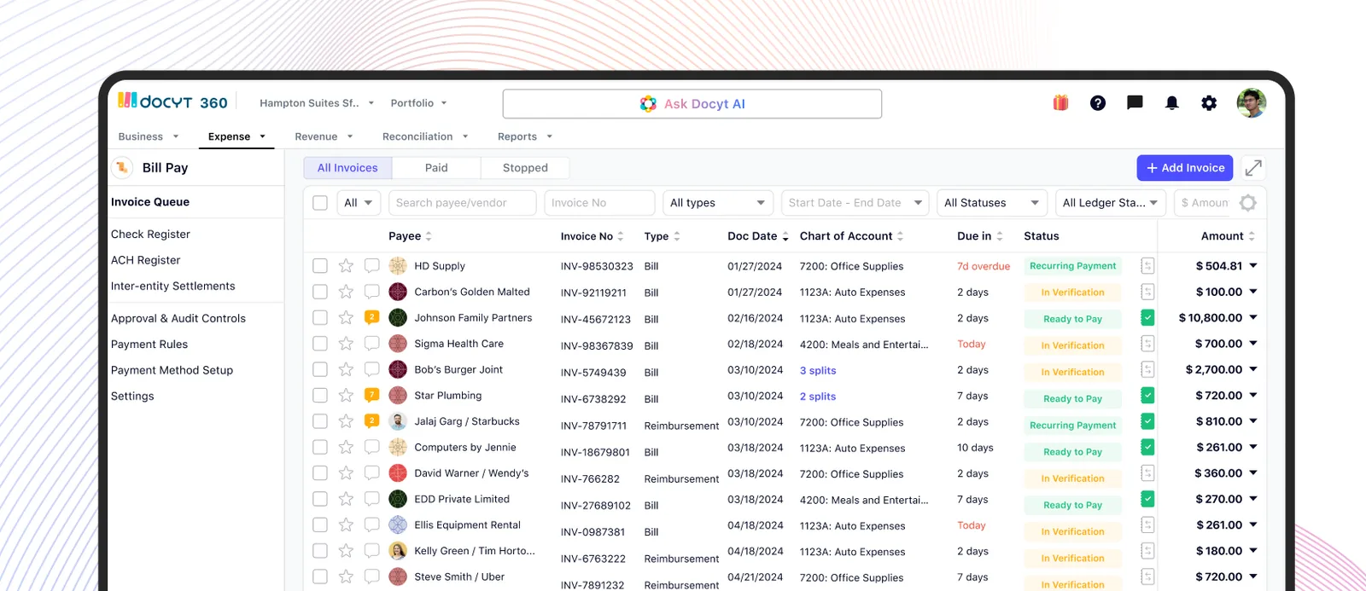Viewport: 1366px width, 591px height.
Task: Open the Revenue menu
Action: [324, 136]
